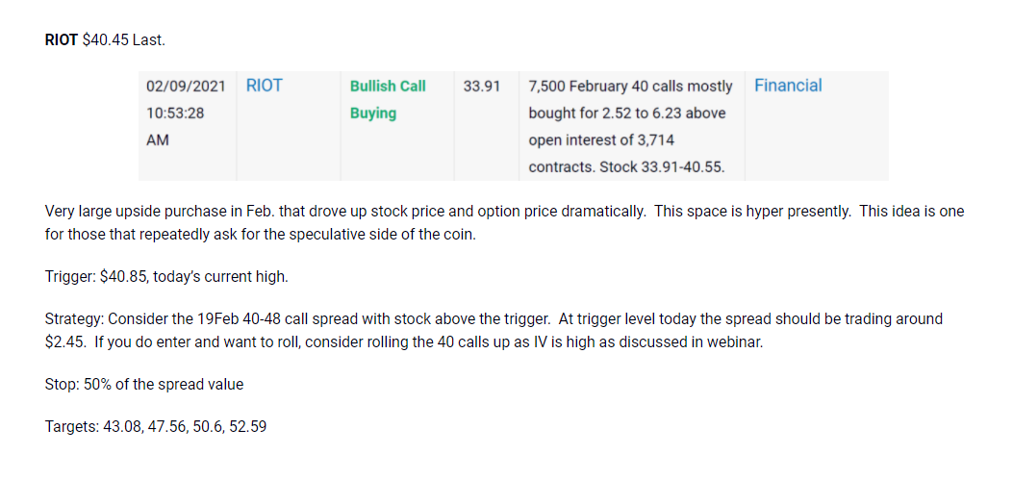This screenshot has width=1013, height=480.
Task: Click the '$2.45' spread price text
Action: 65,342
